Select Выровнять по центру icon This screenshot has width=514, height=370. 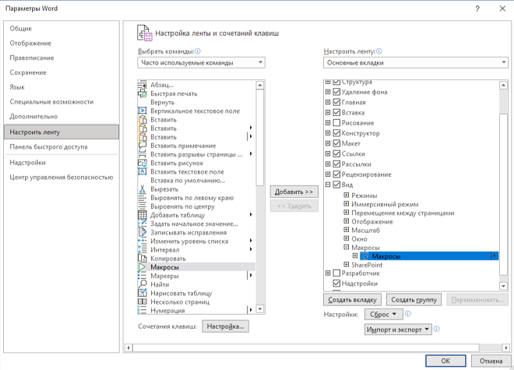click(x=143, y=206)
